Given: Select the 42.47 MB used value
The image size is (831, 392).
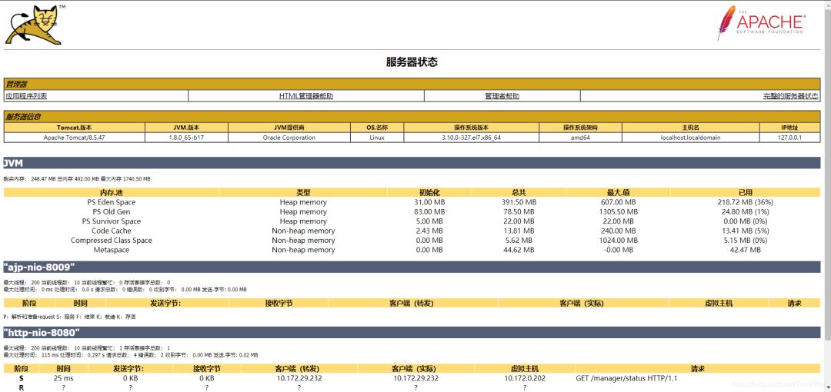Looking at the screenshot, I should tap(746, 250).
